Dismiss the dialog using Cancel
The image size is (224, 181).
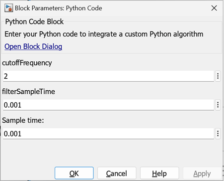pos(117,174)
